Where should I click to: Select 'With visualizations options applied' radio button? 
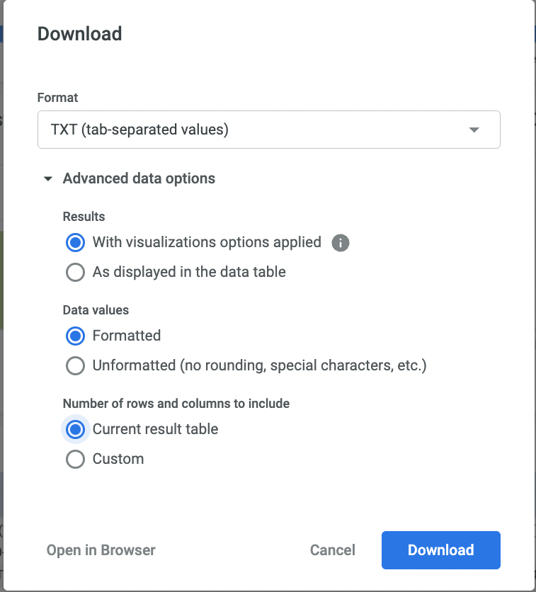click(x=76, y=243)
